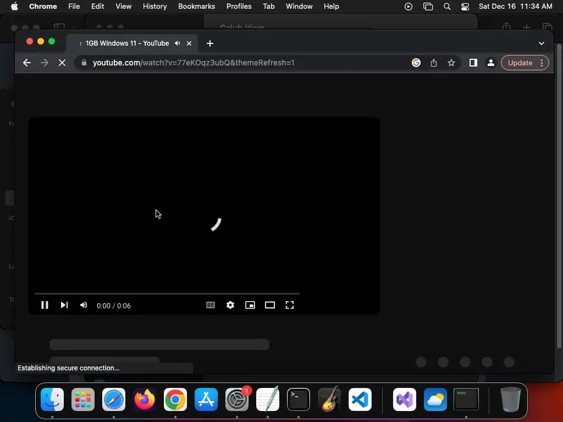
Task: Open YouTube player settings gear
Action: click(230, 305)
